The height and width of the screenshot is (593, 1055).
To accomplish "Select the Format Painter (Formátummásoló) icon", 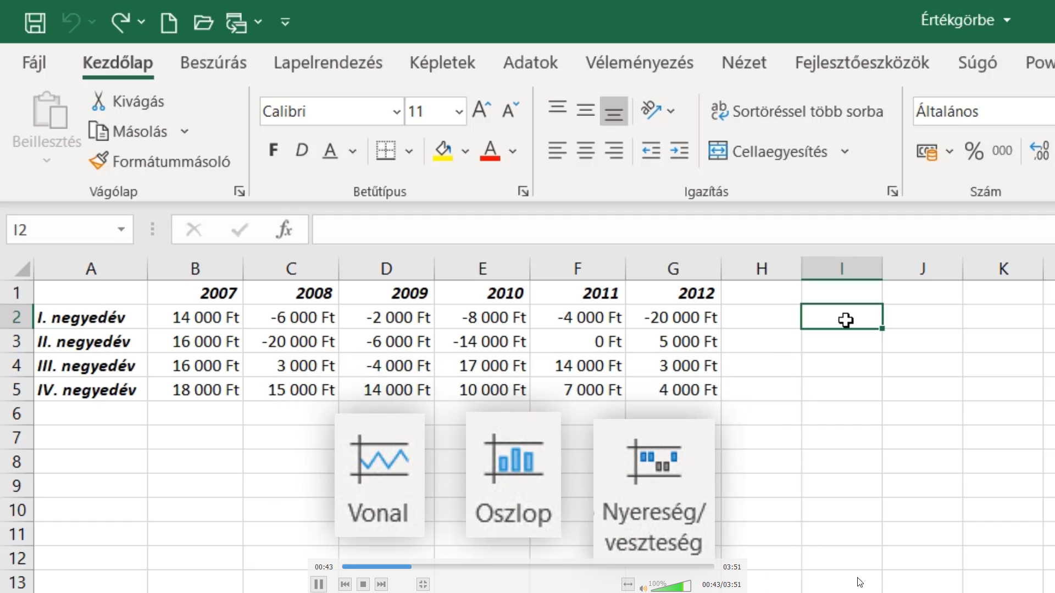I will pos(99,161).
